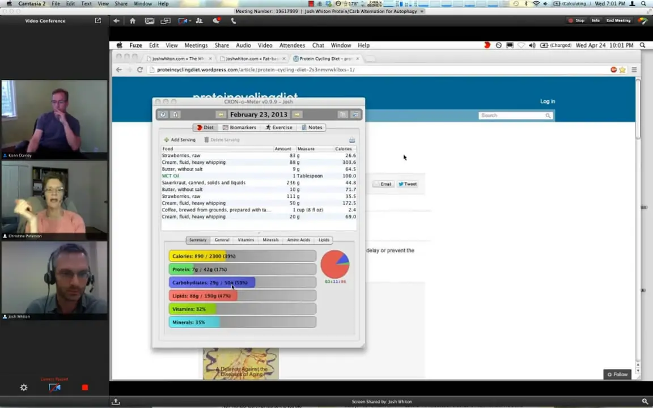
Task: Toggle the paused camera icon below video feeds
Action: (54, 388)
